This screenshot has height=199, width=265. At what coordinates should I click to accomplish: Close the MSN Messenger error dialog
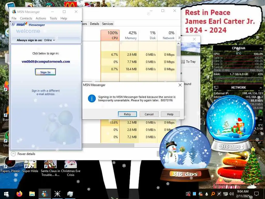pos(180,85)
